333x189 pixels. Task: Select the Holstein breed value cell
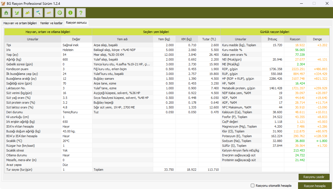pyautogui.click(x=76, y=50)
